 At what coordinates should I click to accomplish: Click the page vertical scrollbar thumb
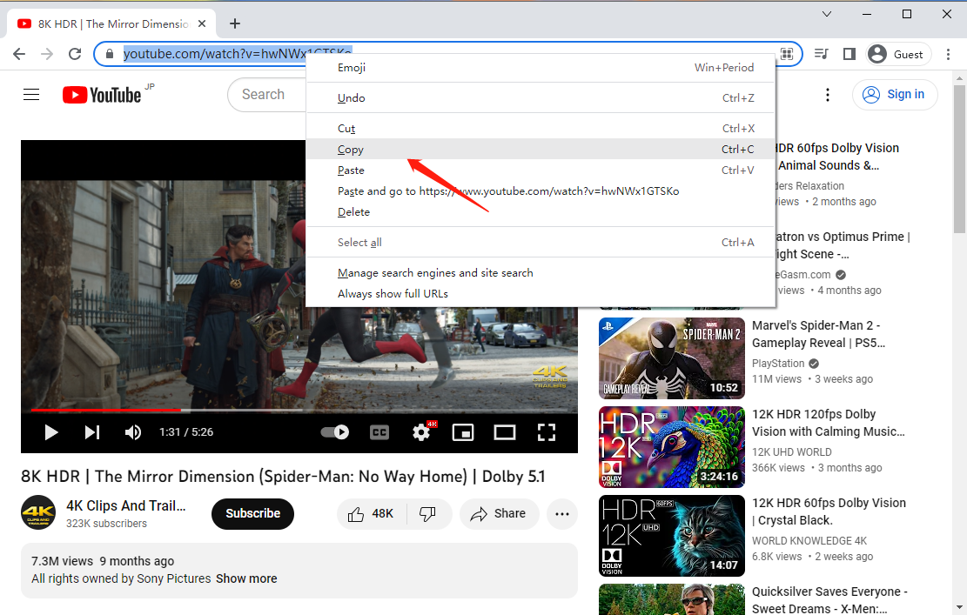click(959, 159)
